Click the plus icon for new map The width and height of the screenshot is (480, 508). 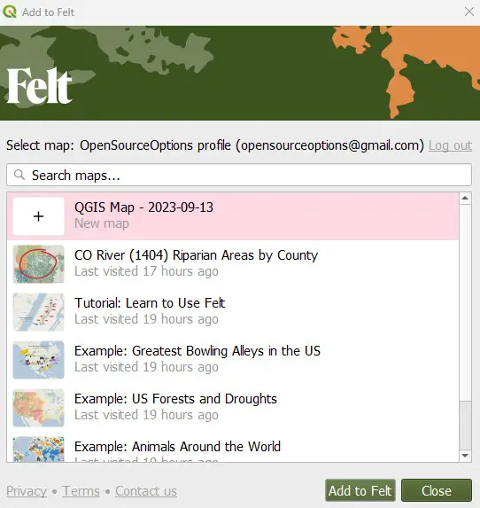click(x=38, y=216)
